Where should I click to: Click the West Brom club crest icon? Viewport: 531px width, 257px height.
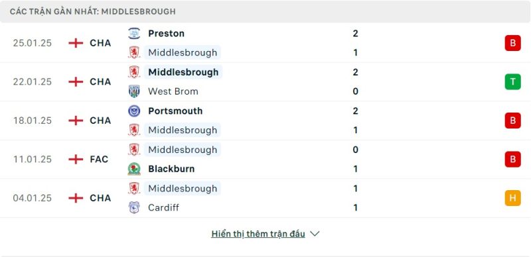tap(134, 91)
